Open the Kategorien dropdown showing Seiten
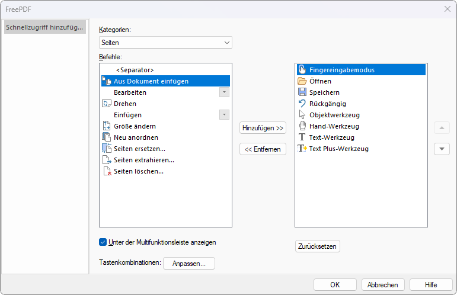Screen dimensions: 457x295 pos(165,43)
